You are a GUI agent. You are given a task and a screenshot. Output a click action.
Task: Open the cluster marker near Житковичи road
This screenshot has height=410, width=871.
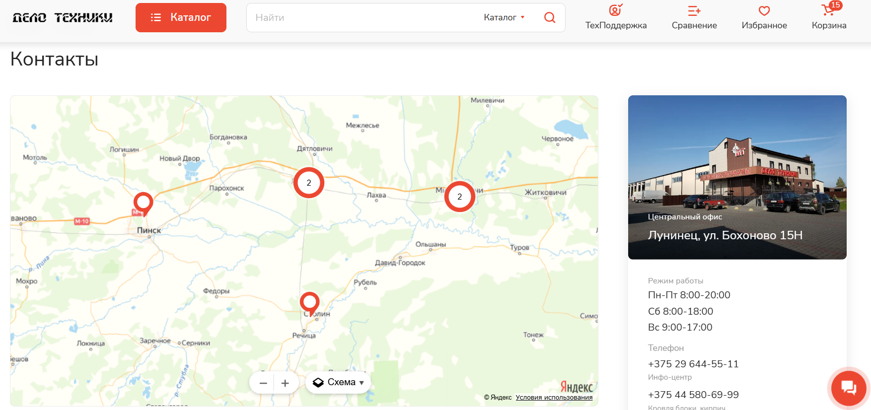pos(460,197)
